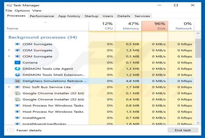Click icon of Host Process using 0,8 MB
Screen dimensions: 205x138
[x=18, y=105]
